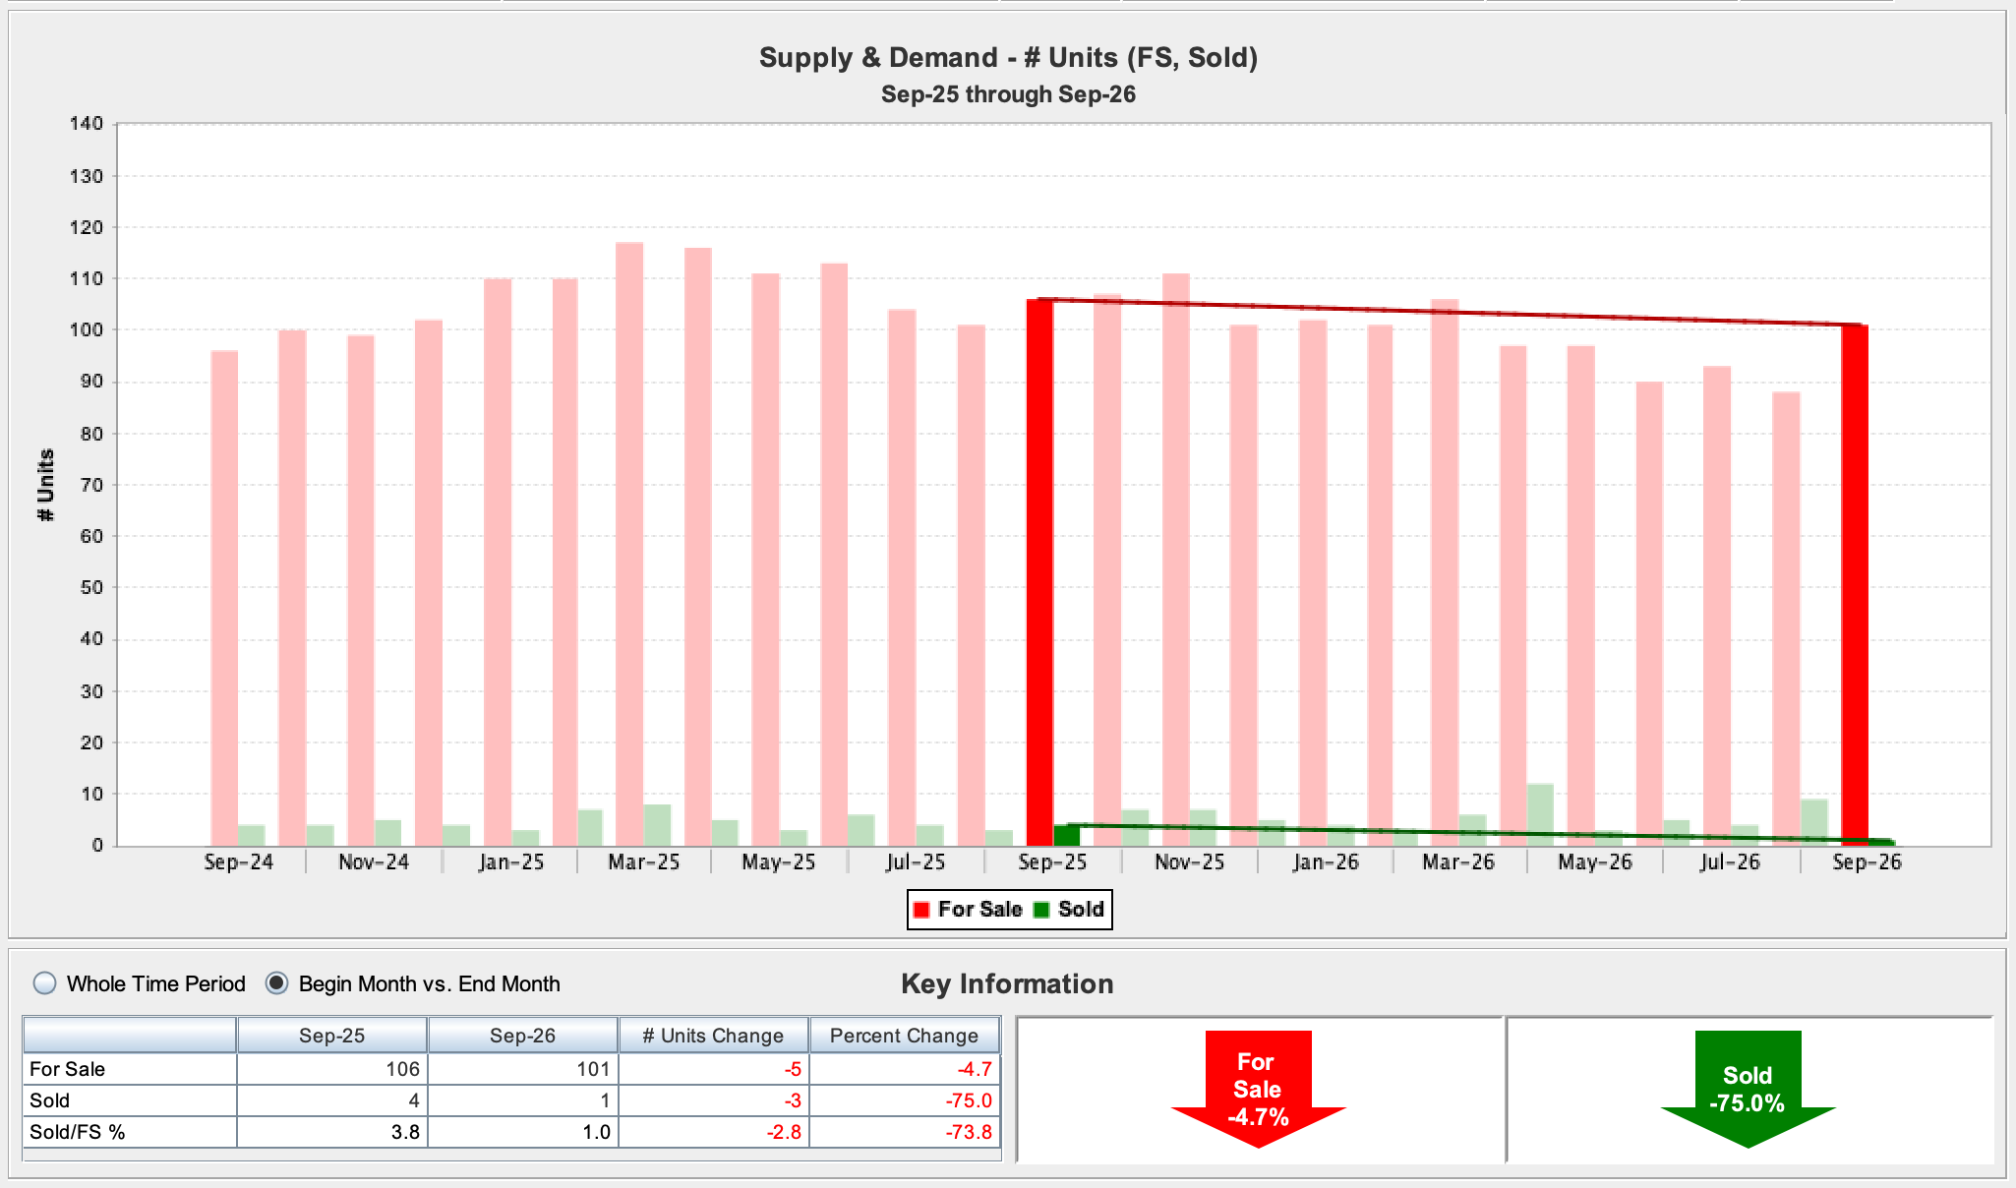The height and width of the screenshot is (1188, 2016).
Task: Click the Mar-26 axis label
Action: [x=1458, y=862]
